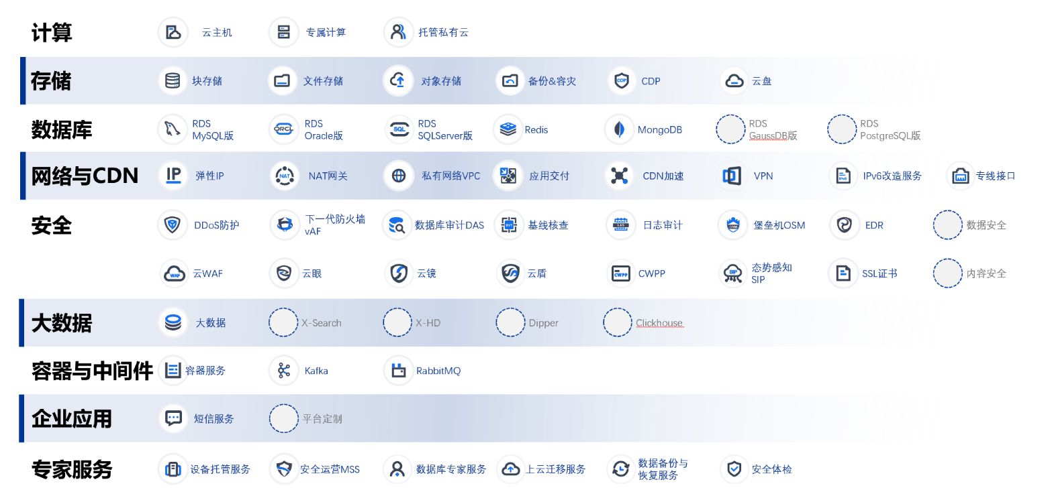
Task: Click the 专家服务 category heading
Action: pyautogui.click(x=72, y=469)
